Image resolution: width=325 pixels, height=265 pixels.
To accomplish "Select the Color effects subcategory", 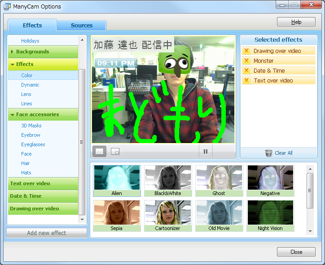I will (43, 75).
